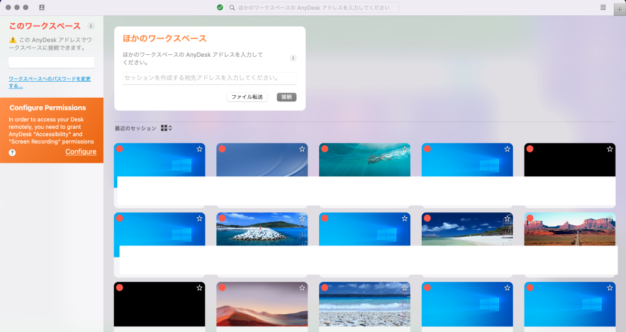The height and width of the screenshot is (332, 626).
Task: Favorite the pebble shore waves session
Action: point(405,288)
